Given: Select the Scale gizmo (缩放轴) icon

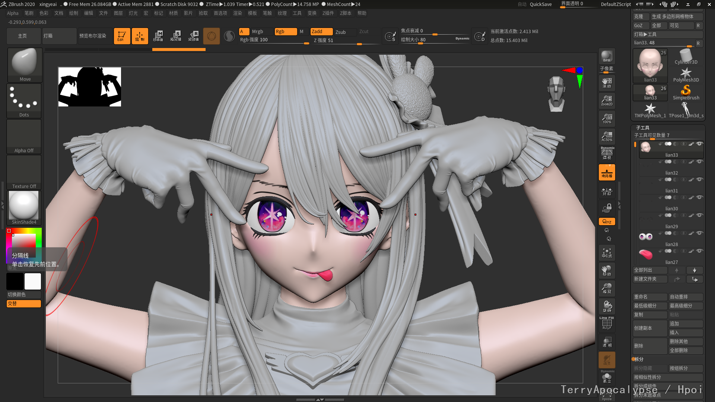Looking at the screenshot, I should tap(176, 36).
